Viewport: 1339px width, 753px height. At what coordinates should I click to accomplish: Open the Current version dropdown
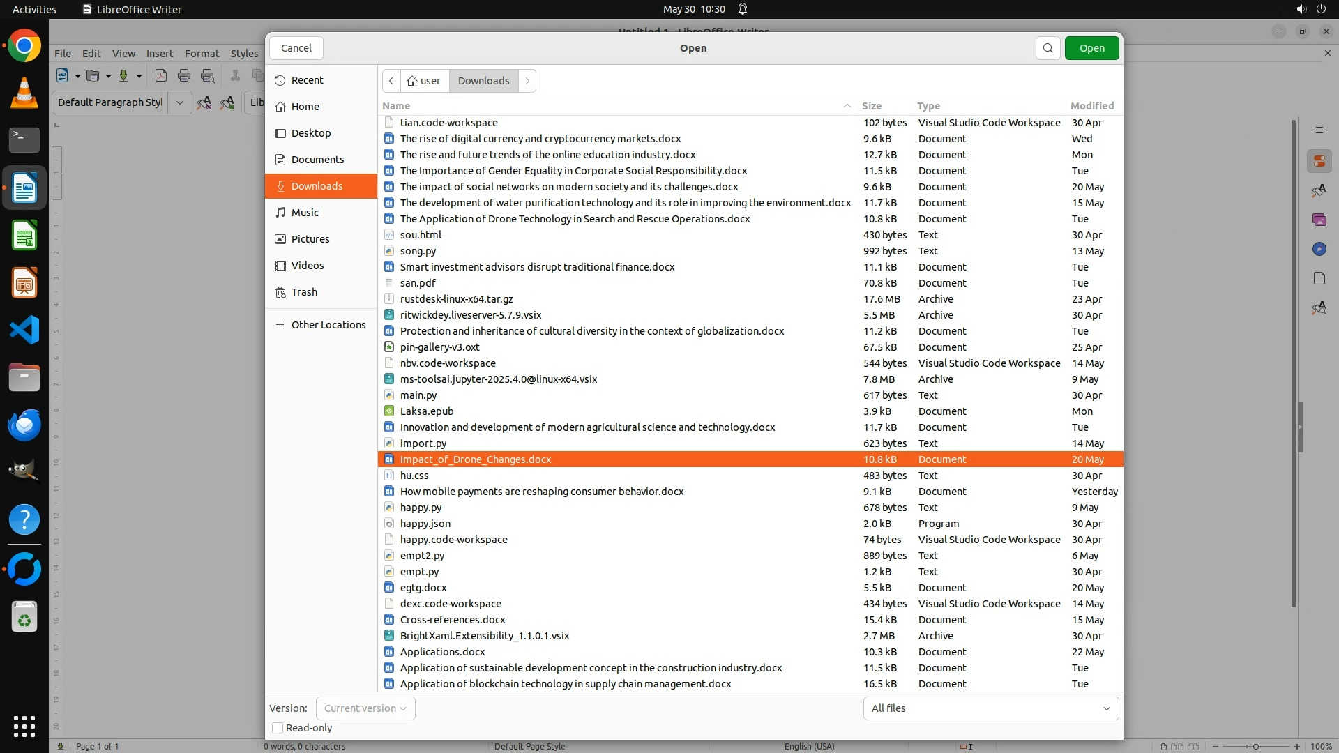[x=365, y=708]
